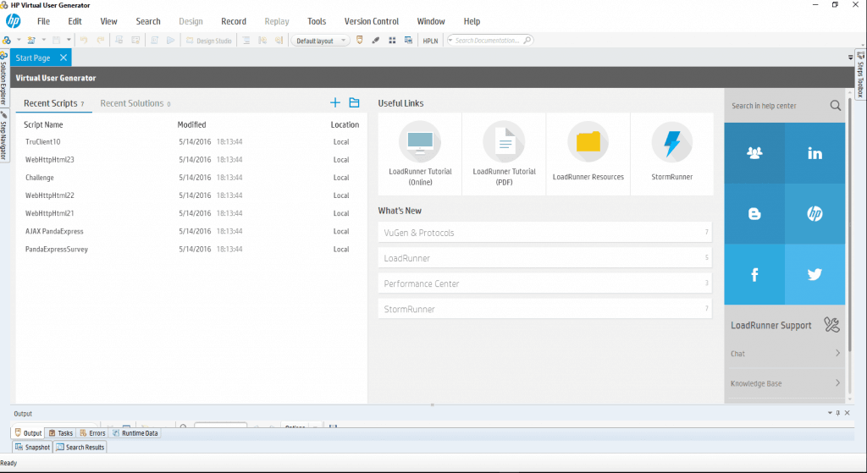Click the Open Script toolbar icon
Viewport: 867px width, 473px height.
[x=31, y=41]
